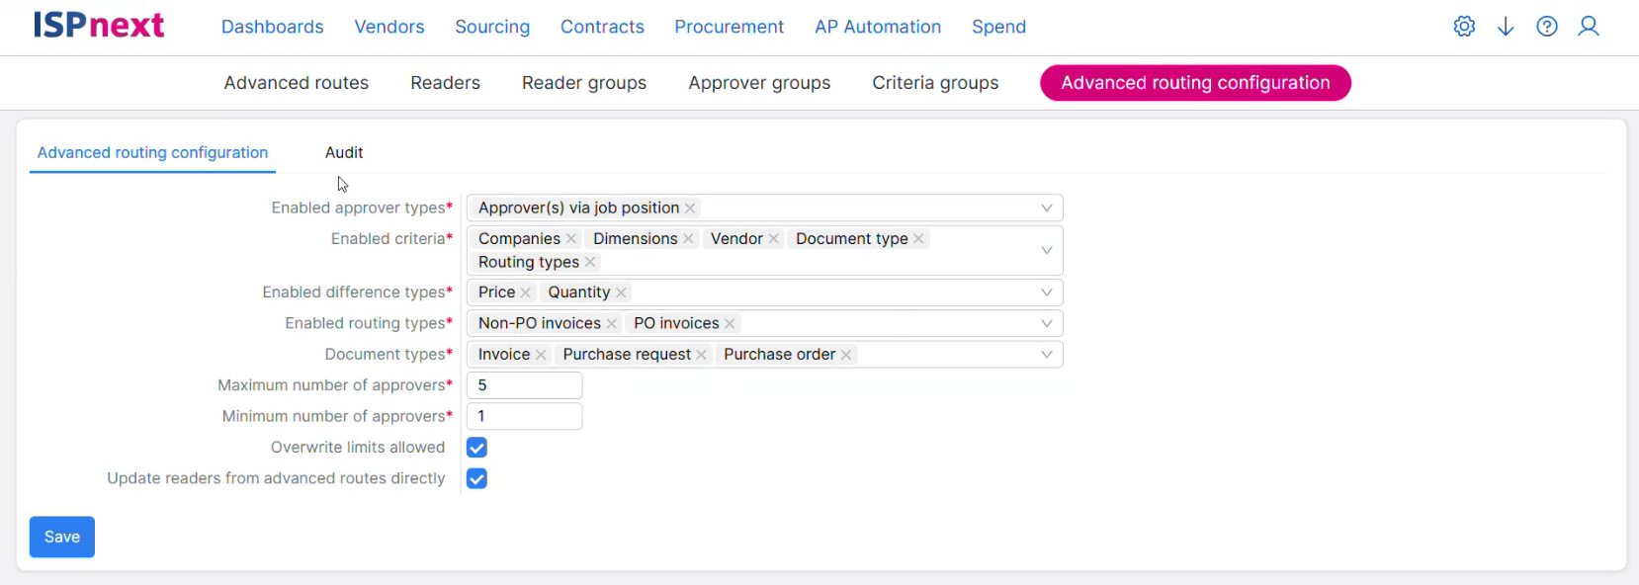Click the ISPnext logo

tap(99, 26)
